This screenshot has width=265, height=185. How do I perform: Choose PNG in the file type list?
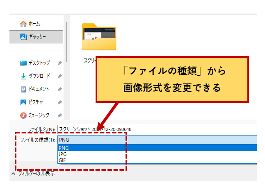click(157, 148)
